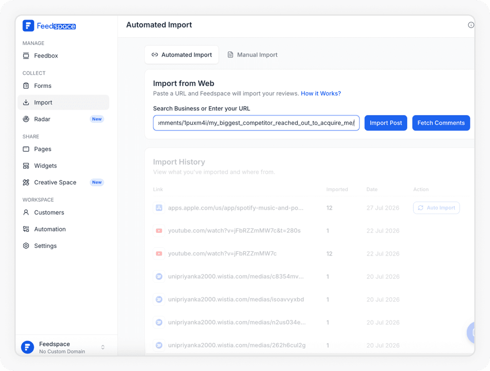Click the Forms clipboard icon
Viewport: 490px width, 371px height.
pos(26,86)
